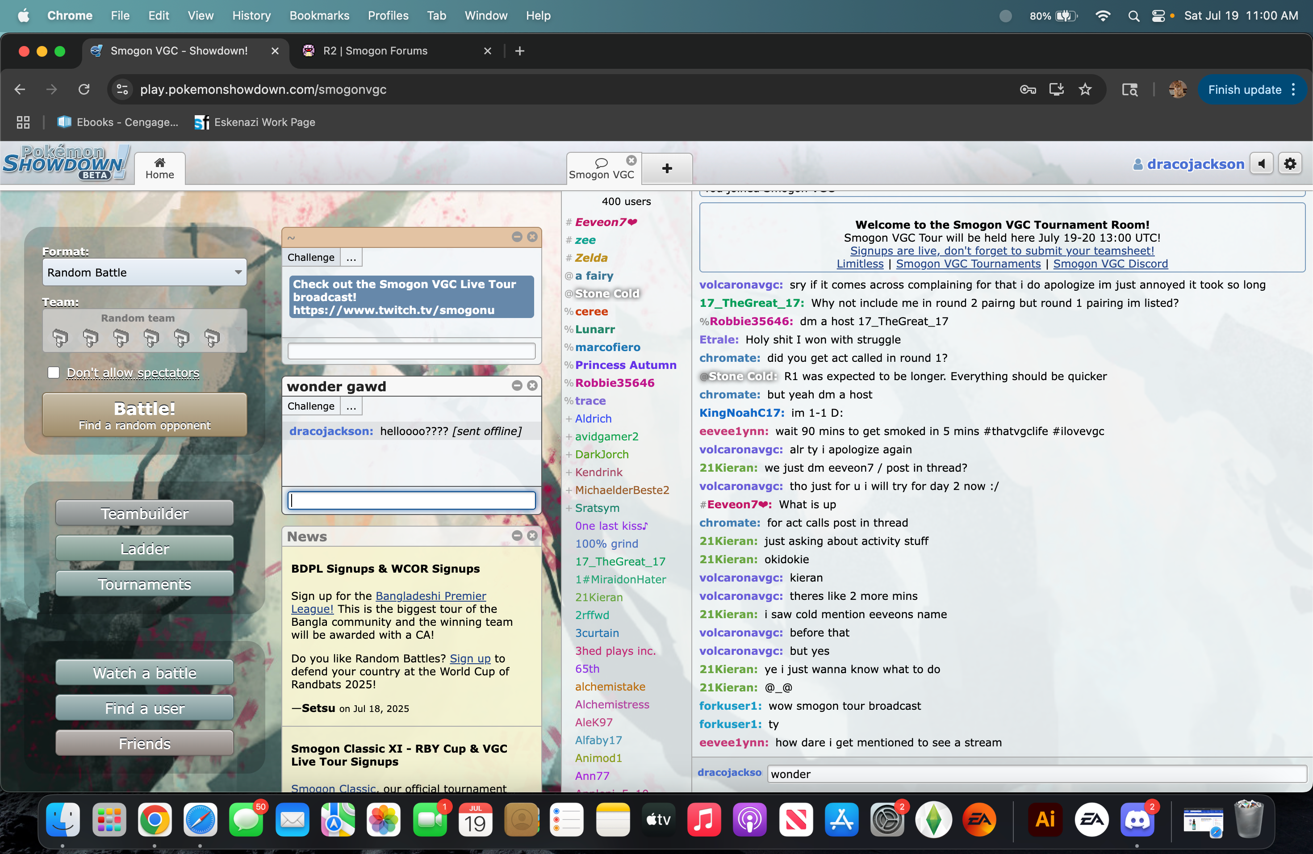Screen dimensions: 1313x854
Task: Click the Pokémon Showdown BETA logo
Action: 65,163
